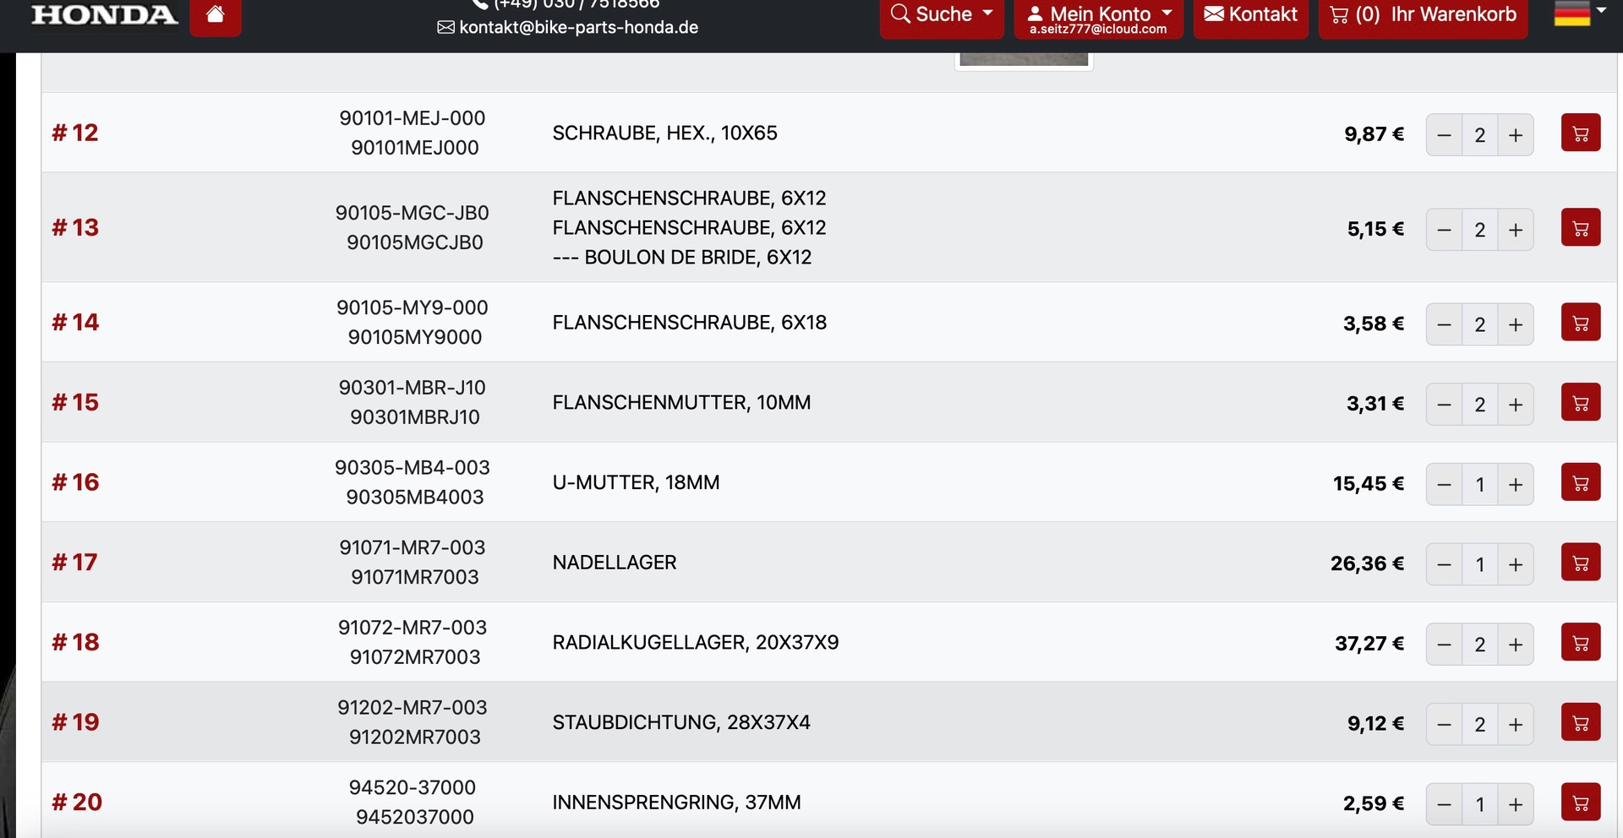This screenshot has width=1623, height=838.
Task: Add STAUBDICHTUNG 28X37X4 to cart
Action: click(x=1580, y=722)
